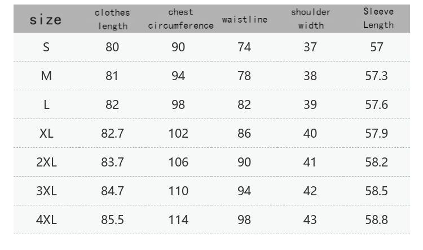Screen dimensions: 423x250
Task: Click the 57.3 sleeve length cell
Action: click(377, 76)
